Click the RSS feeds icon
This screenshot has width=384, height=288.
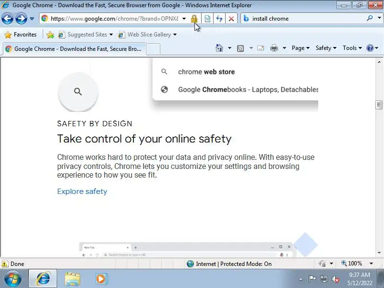coord(240,48)
